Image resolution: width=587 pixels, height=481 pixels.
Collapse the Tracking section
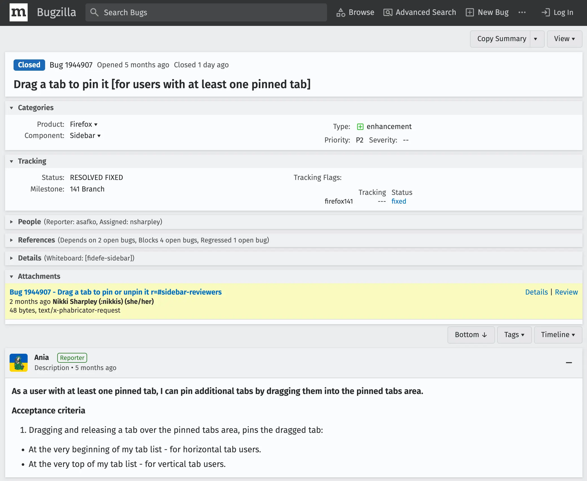click(x=12, y=161)
